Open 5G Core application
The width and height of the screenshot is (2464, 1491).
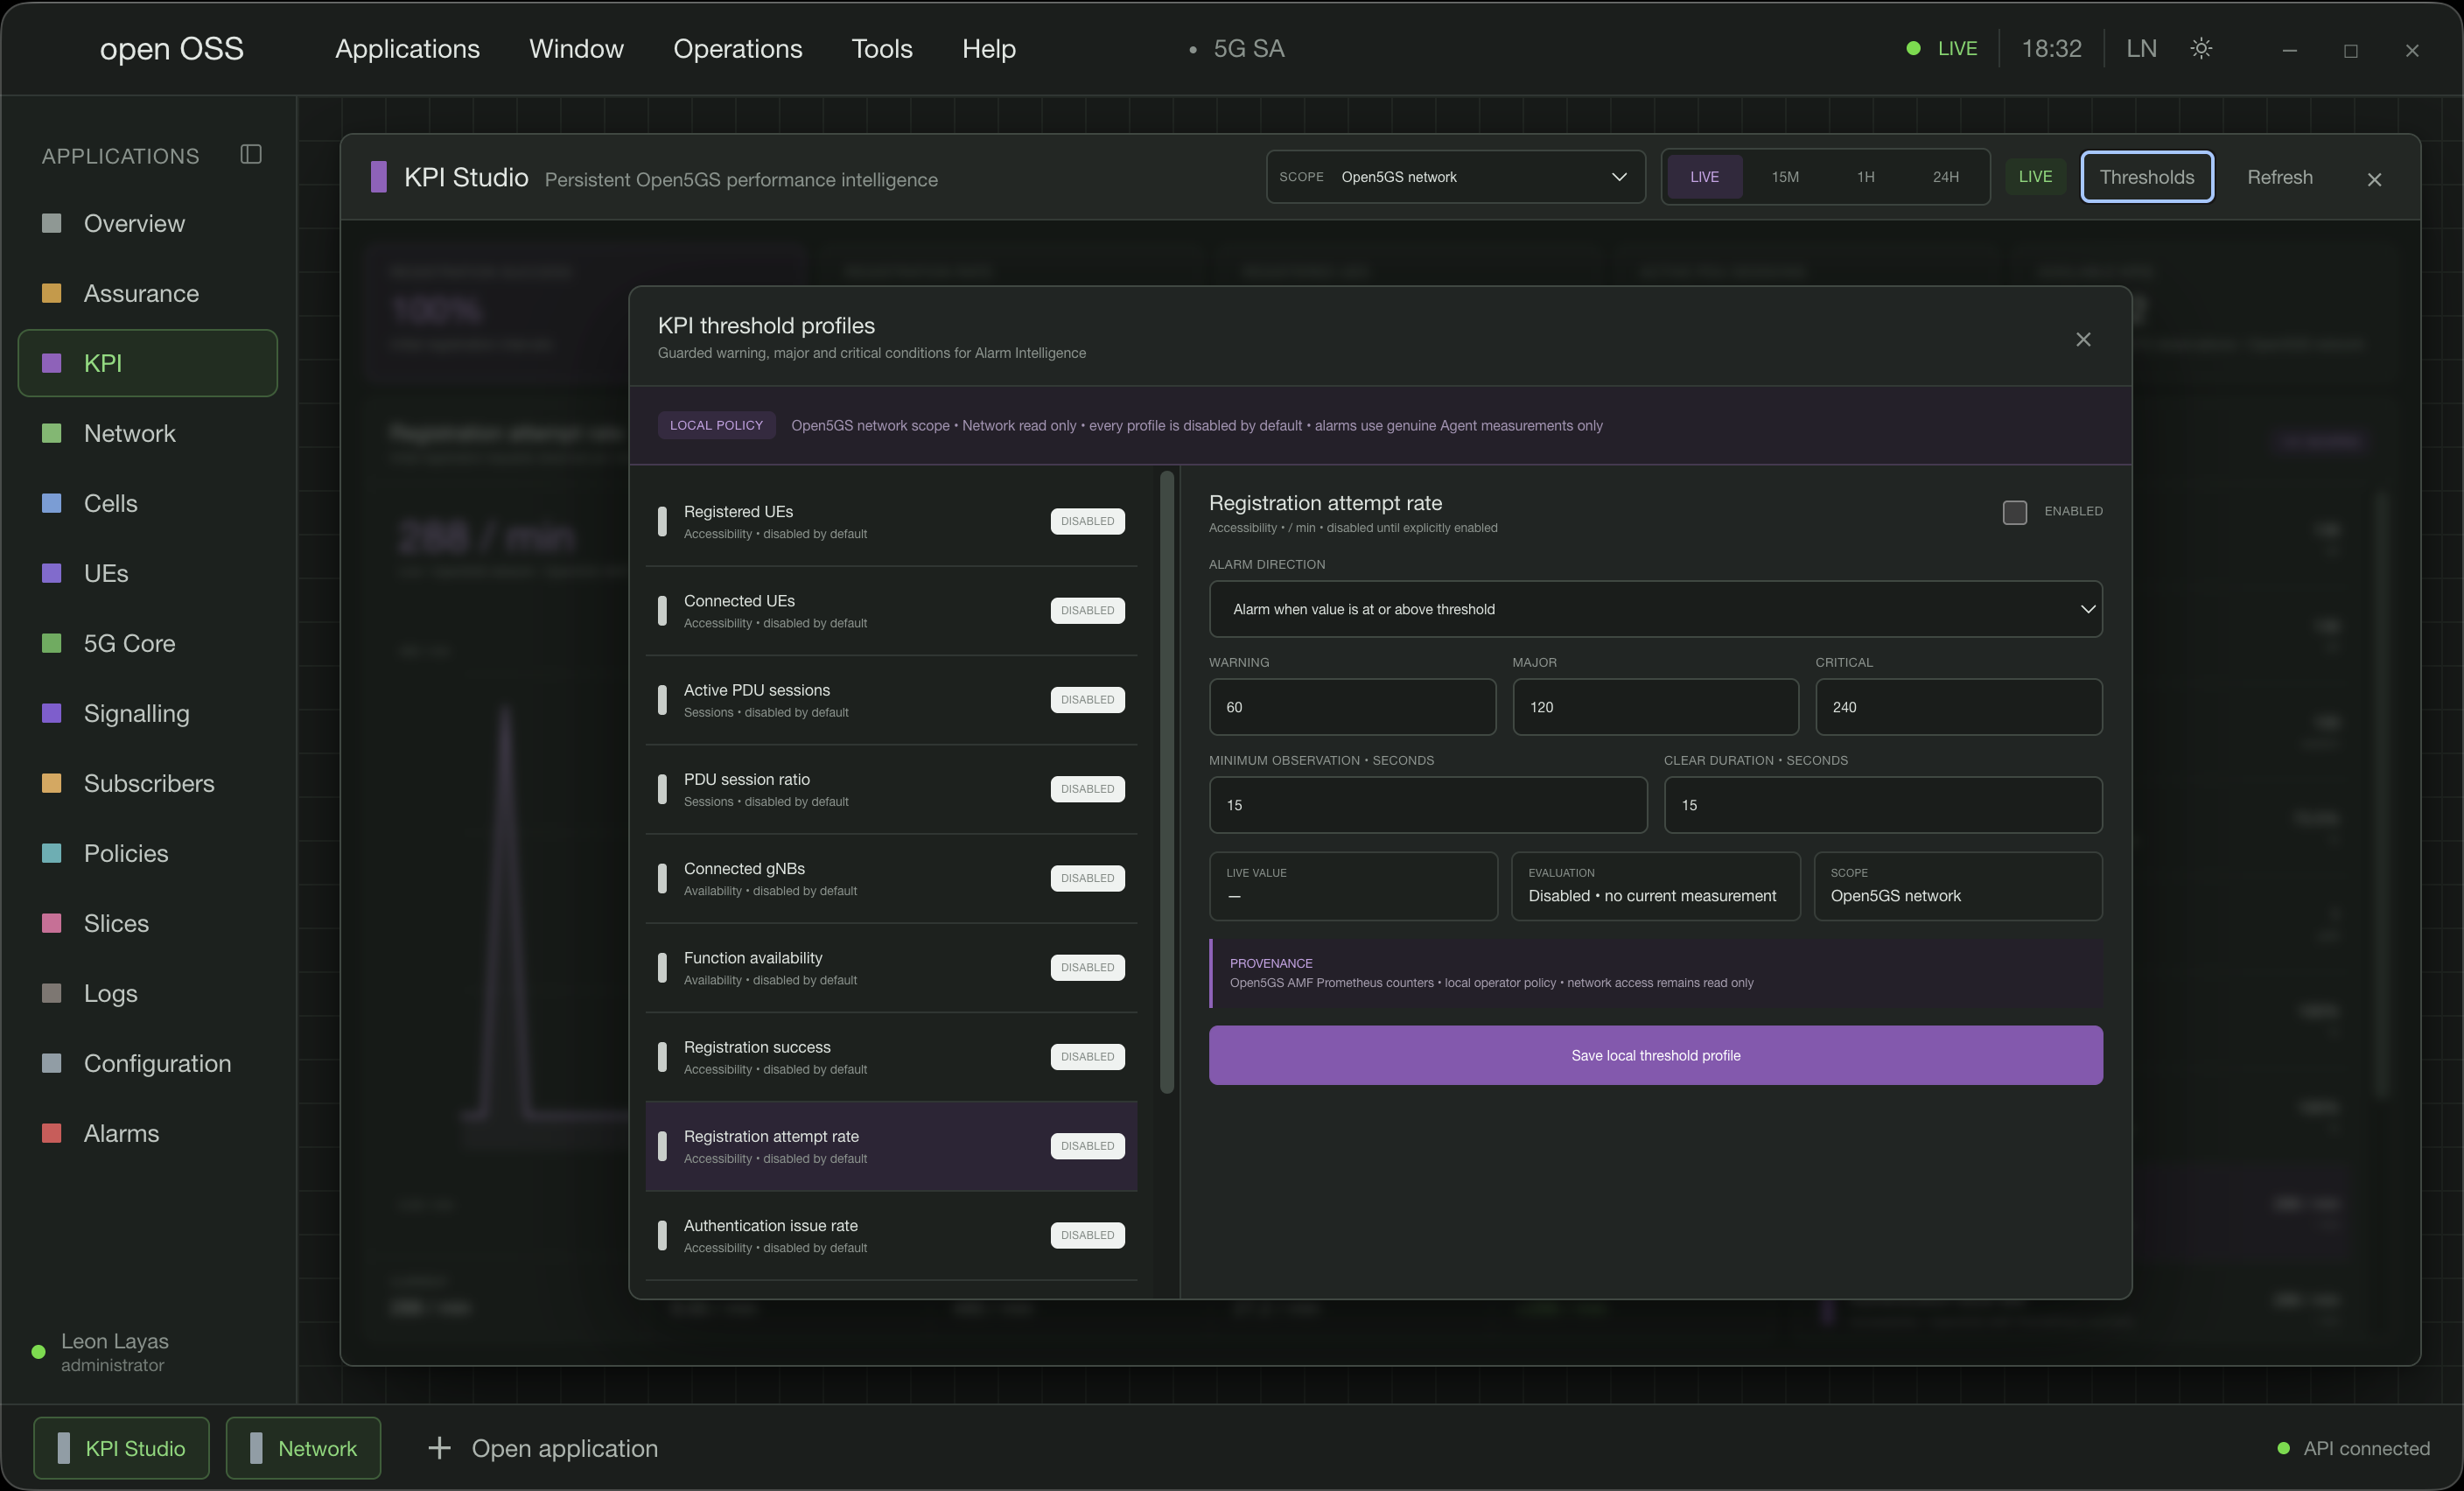(148, 643)
